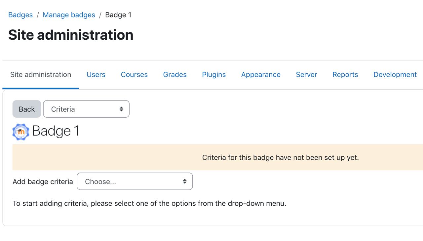This screenshot has width=423, height=241.
Task: Open the Appearance tab
Action: coord(261,75)
